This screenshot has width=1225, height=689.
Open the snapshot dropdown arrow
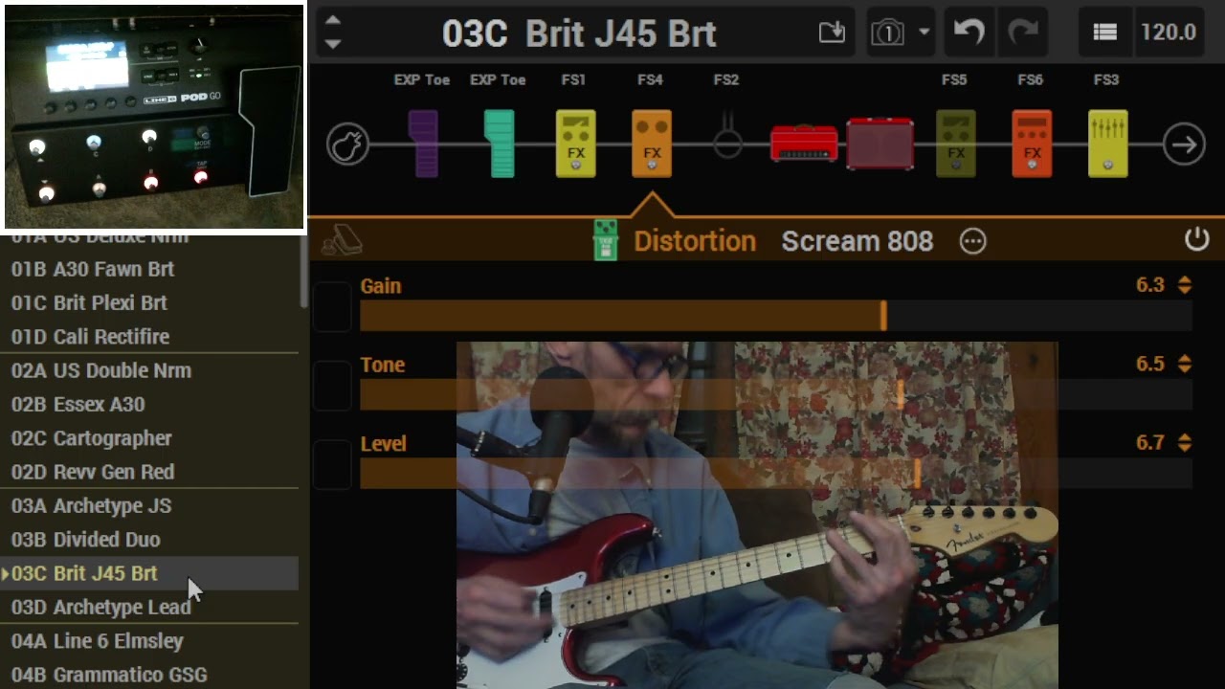click(x=924, y=33)
